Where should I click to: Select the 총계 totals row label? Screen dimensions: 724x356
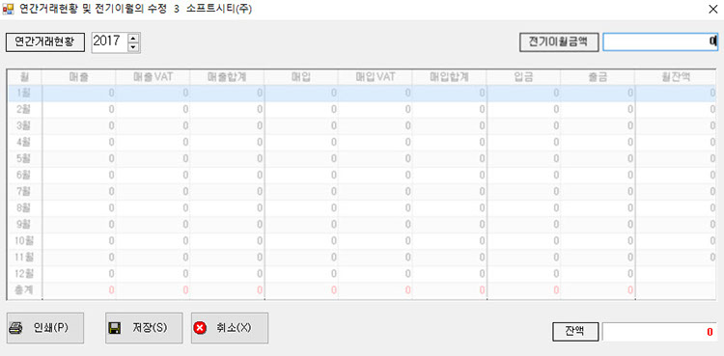click(x=24, y=290)
